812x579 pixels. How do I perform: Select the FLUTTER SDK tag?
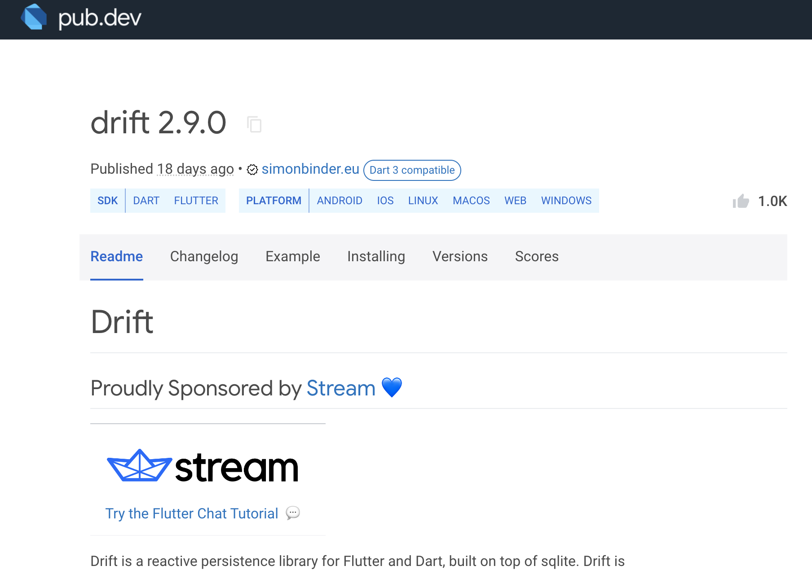[196, 201]
